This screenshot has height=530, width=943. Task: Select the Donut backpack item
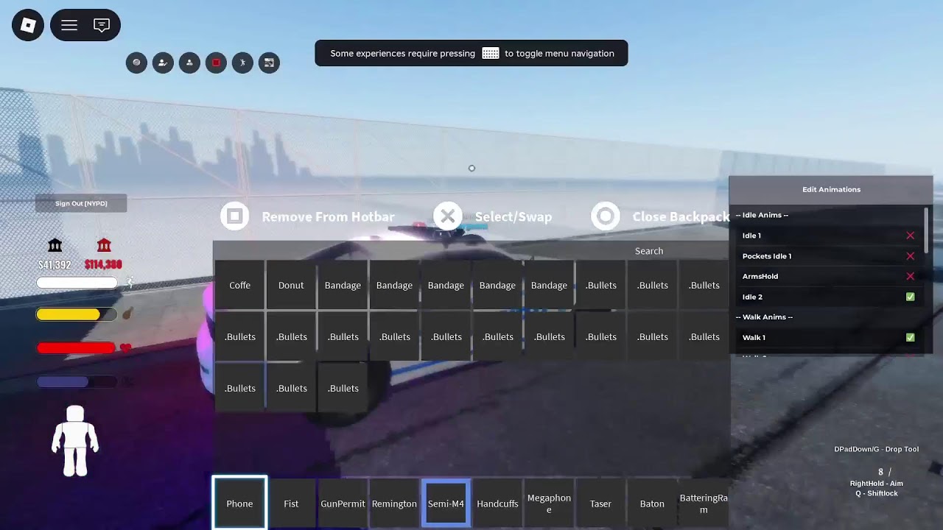[x=291, y=285]
